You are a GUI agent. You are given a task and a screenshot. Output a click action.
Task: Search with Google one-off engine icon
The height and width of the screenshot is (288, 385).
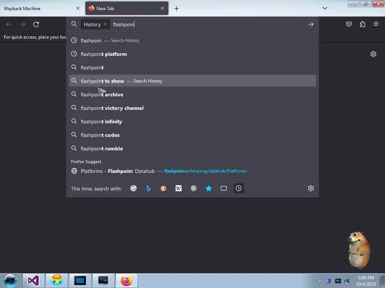(x=133, y=188)
